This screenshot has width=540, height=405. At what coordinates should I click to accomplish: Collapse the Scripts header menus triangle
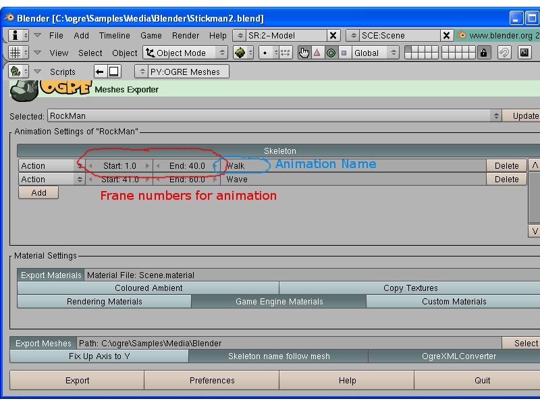point(38,72)
